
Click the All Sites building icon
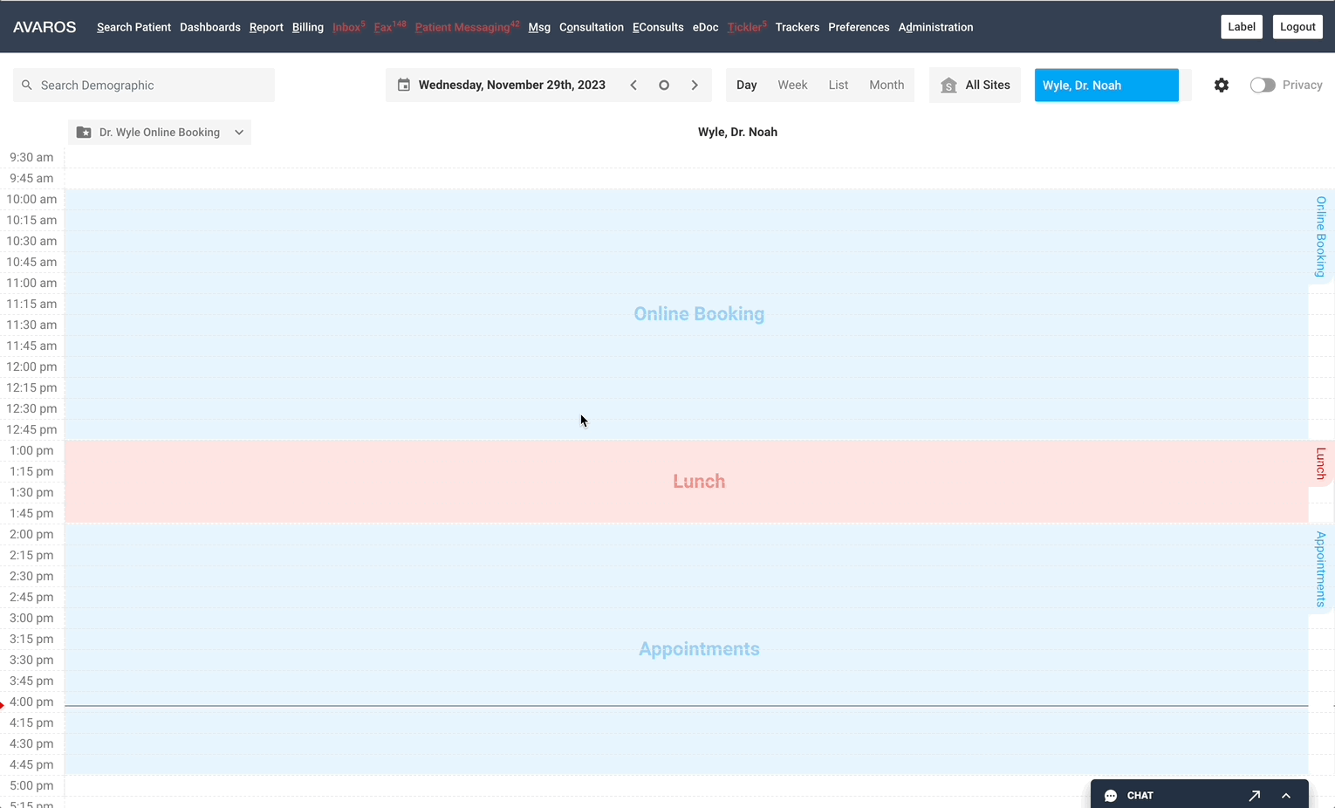948,86
